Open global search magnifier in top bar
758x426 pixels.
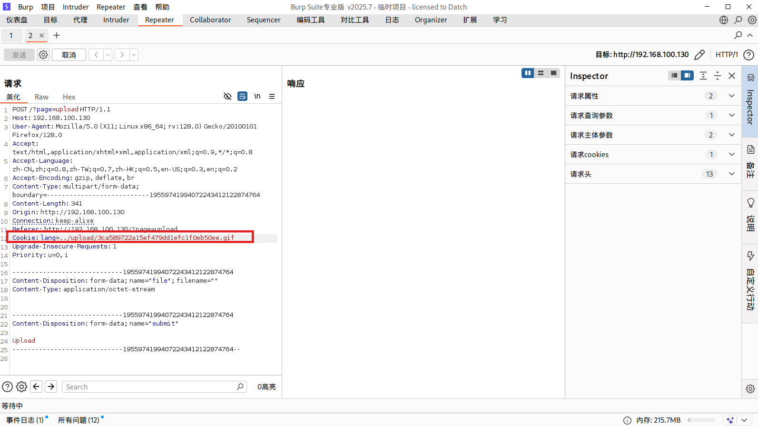point(738,20)
